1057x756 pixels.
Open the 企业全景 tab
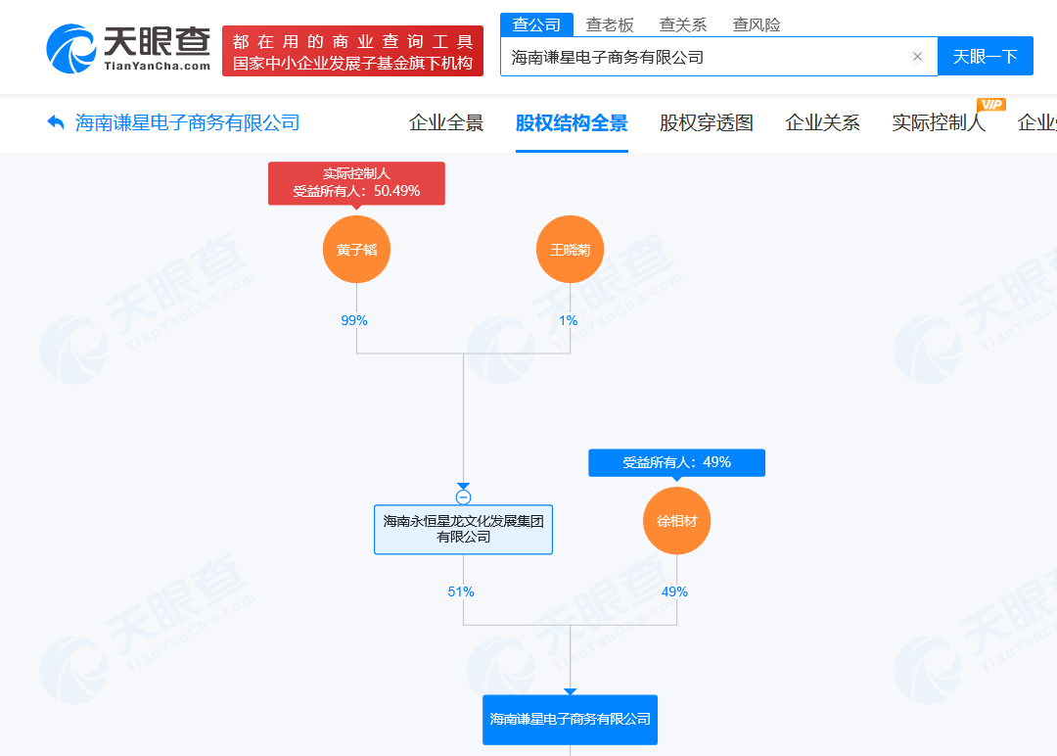point(446,122)
